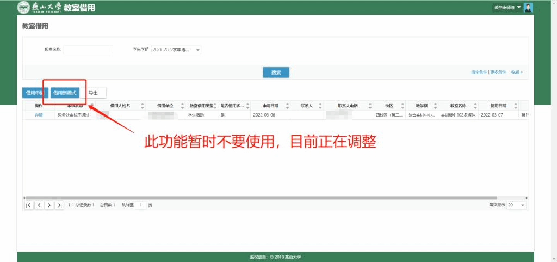Click the 导出 export button
Screen dimensions: 557x262
click(94, 93)
